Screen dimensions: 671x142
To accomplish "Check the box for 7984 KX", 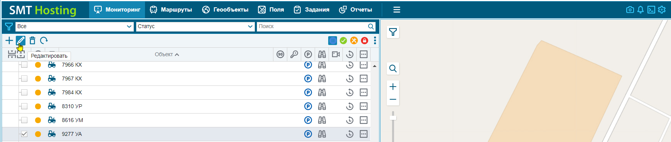I will tap(24, 92).
